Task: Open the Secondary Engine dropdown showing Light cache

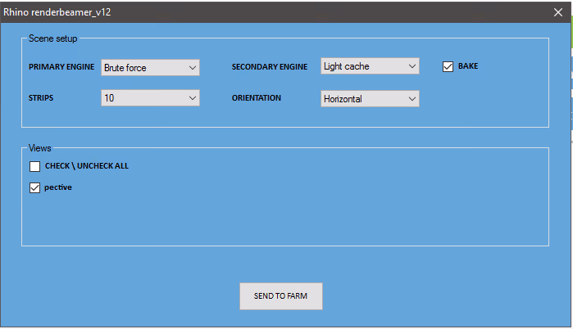Action: click(x=370, y=66)
